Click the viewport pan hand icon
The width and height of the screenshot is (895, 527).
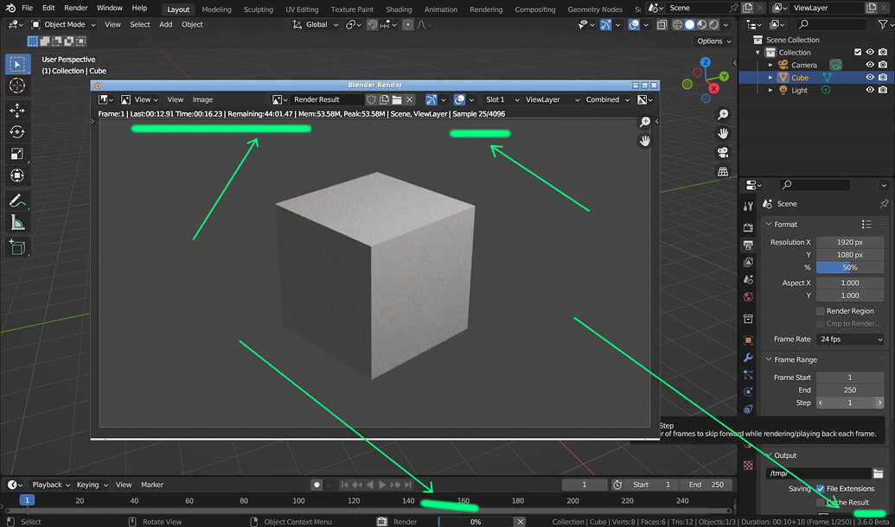[723, 133]
